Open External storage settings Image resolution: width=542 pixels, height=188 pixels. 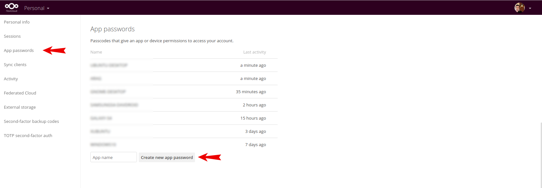20,107
